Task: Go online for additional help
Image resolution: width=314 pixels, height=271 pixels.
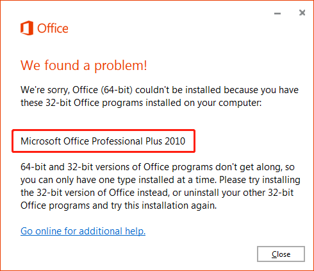Action: [x=83, y=231]
